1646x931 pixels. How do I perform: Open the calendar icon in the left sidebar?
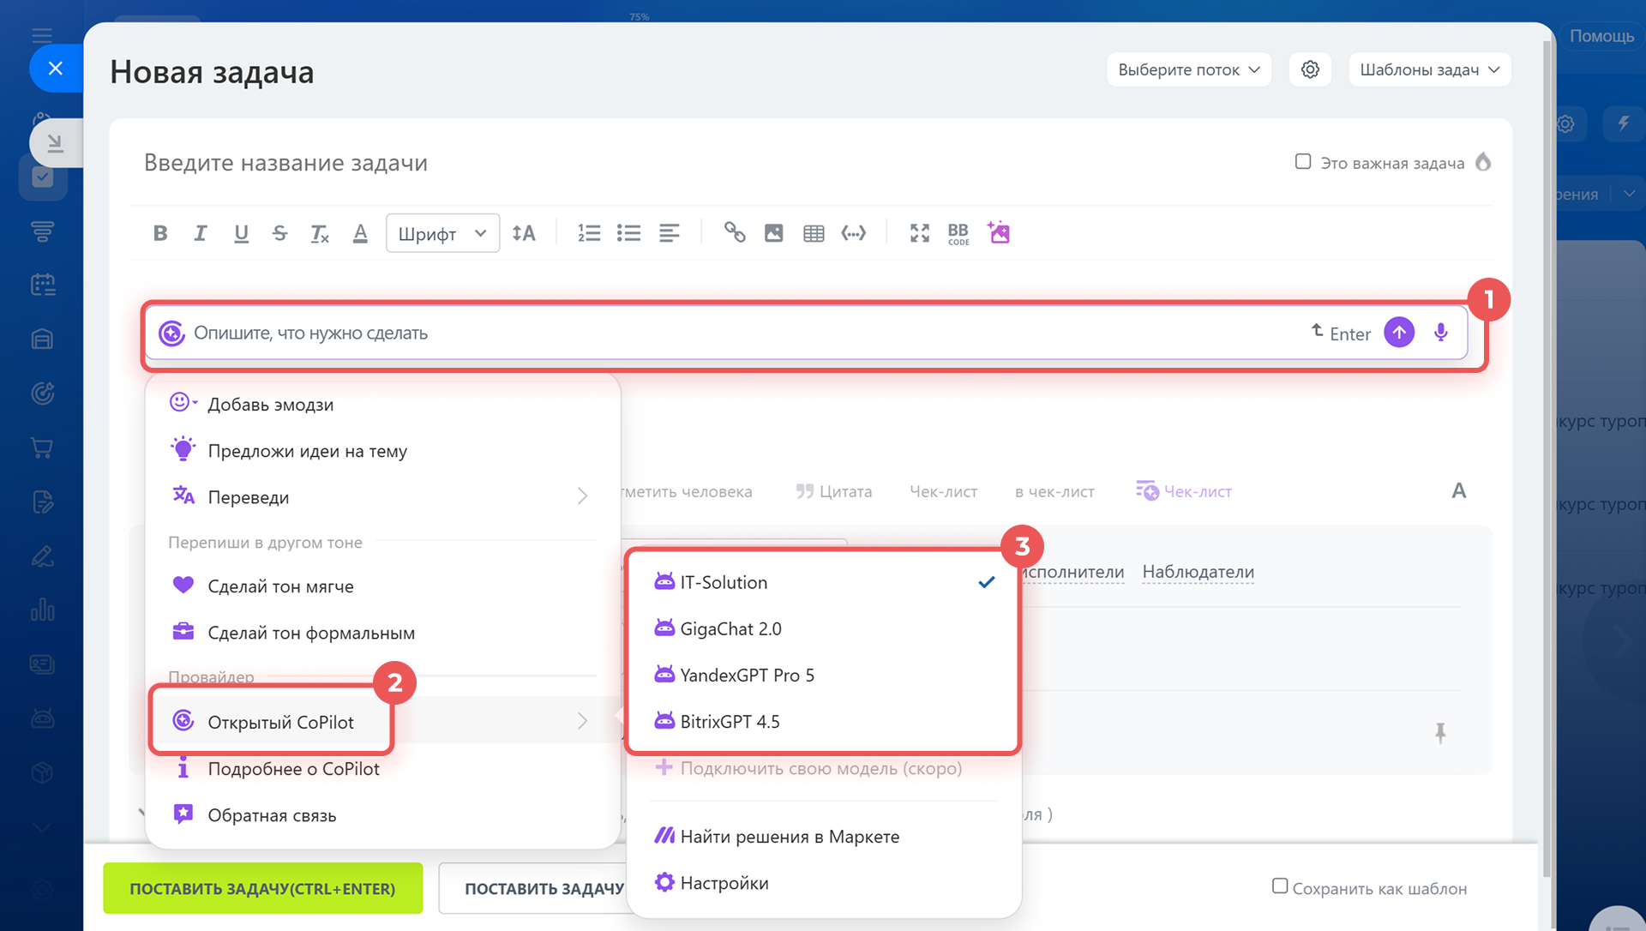coord(43,285)
